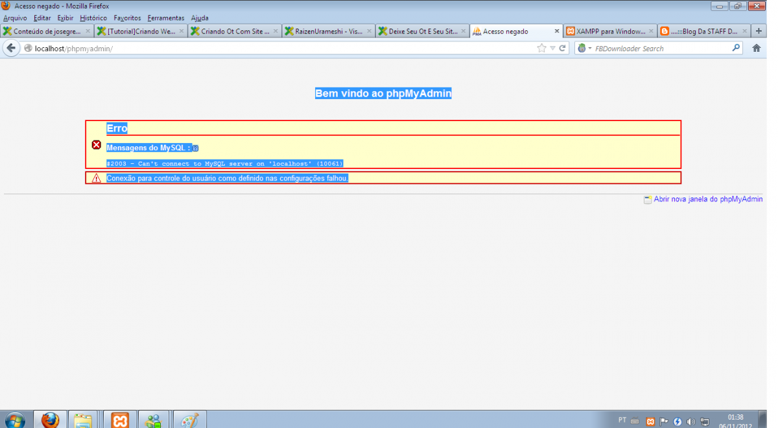Switch to '[Tutorial]Criando We...' tab
The width and height of the screenshot is (778, 428).
(141, 31)
